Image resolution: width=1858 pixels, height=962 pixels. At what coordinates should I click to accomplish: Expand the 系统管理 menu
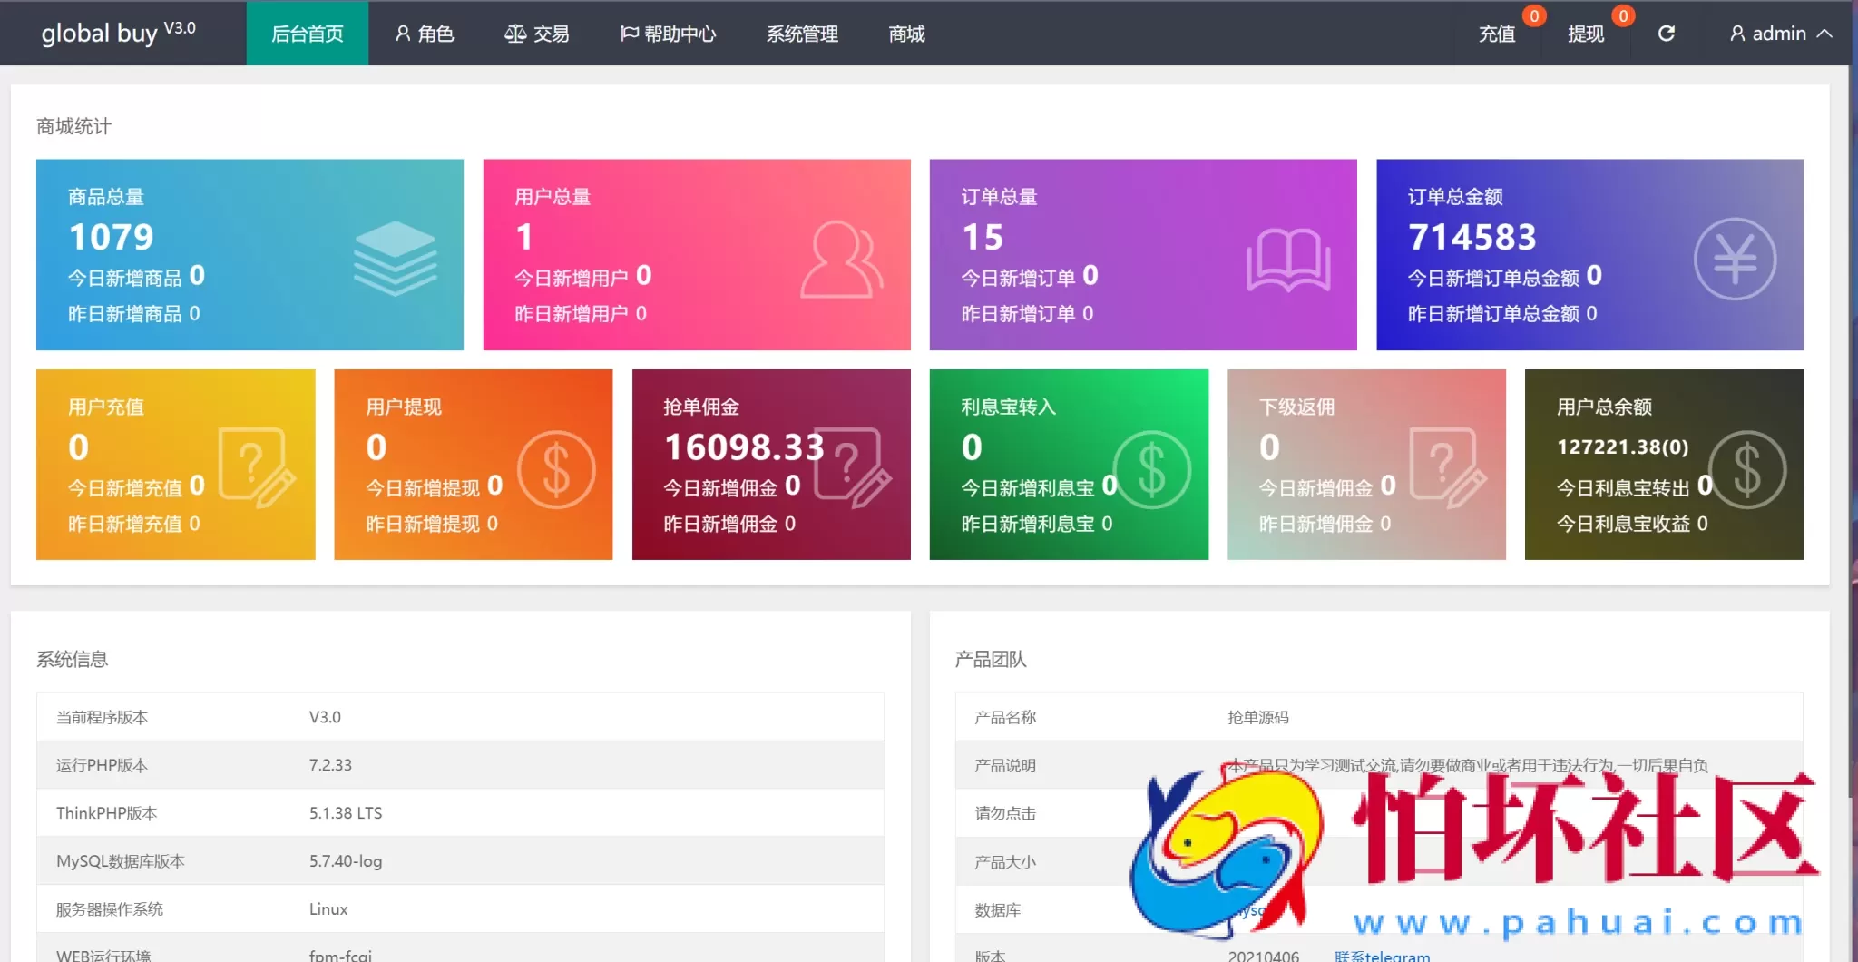tap(802, 34)
